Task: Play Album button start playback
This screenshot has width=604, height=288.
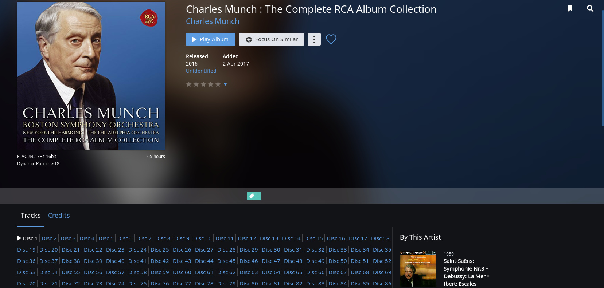Action: click(x=211, y=39)
